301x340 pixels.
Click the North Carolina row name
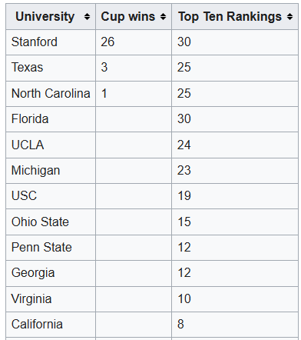(51, 93)
